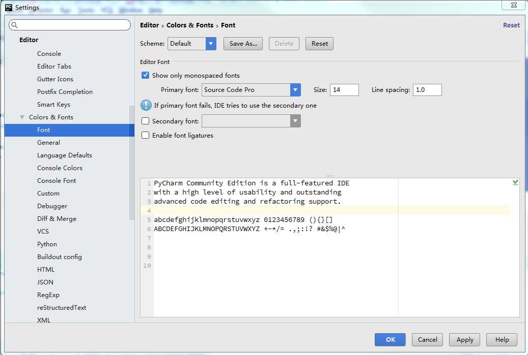Click the preview splitter grip handle
Viewport: 528px width, 355px height.
[330, 176]
